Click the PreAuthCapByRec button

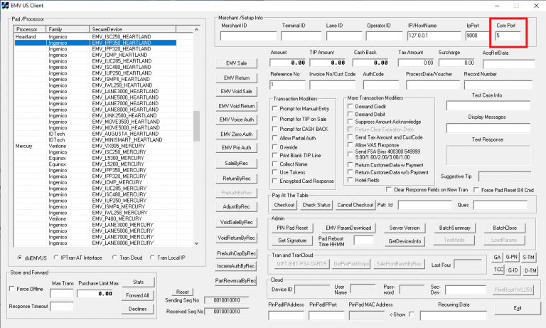[237, 253]
